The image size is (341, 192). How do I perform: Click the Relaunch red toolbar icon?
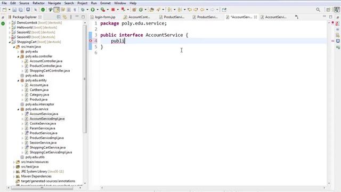123,10
